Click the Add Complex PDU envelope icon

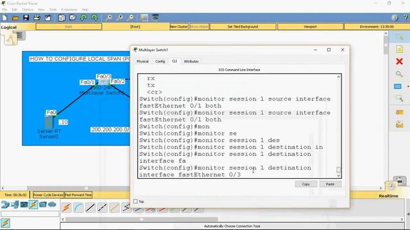(399, 125)
